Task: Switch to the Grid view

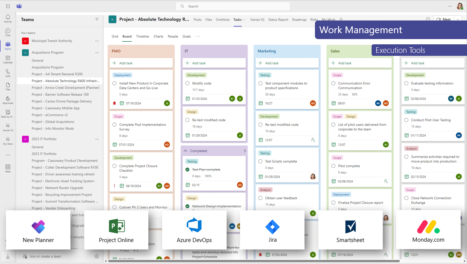Action: [115, 36]
